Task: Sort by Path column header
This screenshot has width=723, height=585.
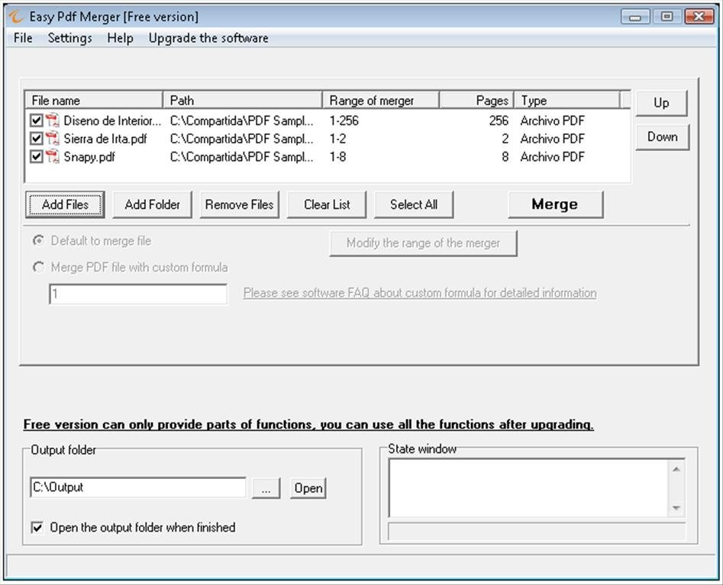Action: [243, 100]
